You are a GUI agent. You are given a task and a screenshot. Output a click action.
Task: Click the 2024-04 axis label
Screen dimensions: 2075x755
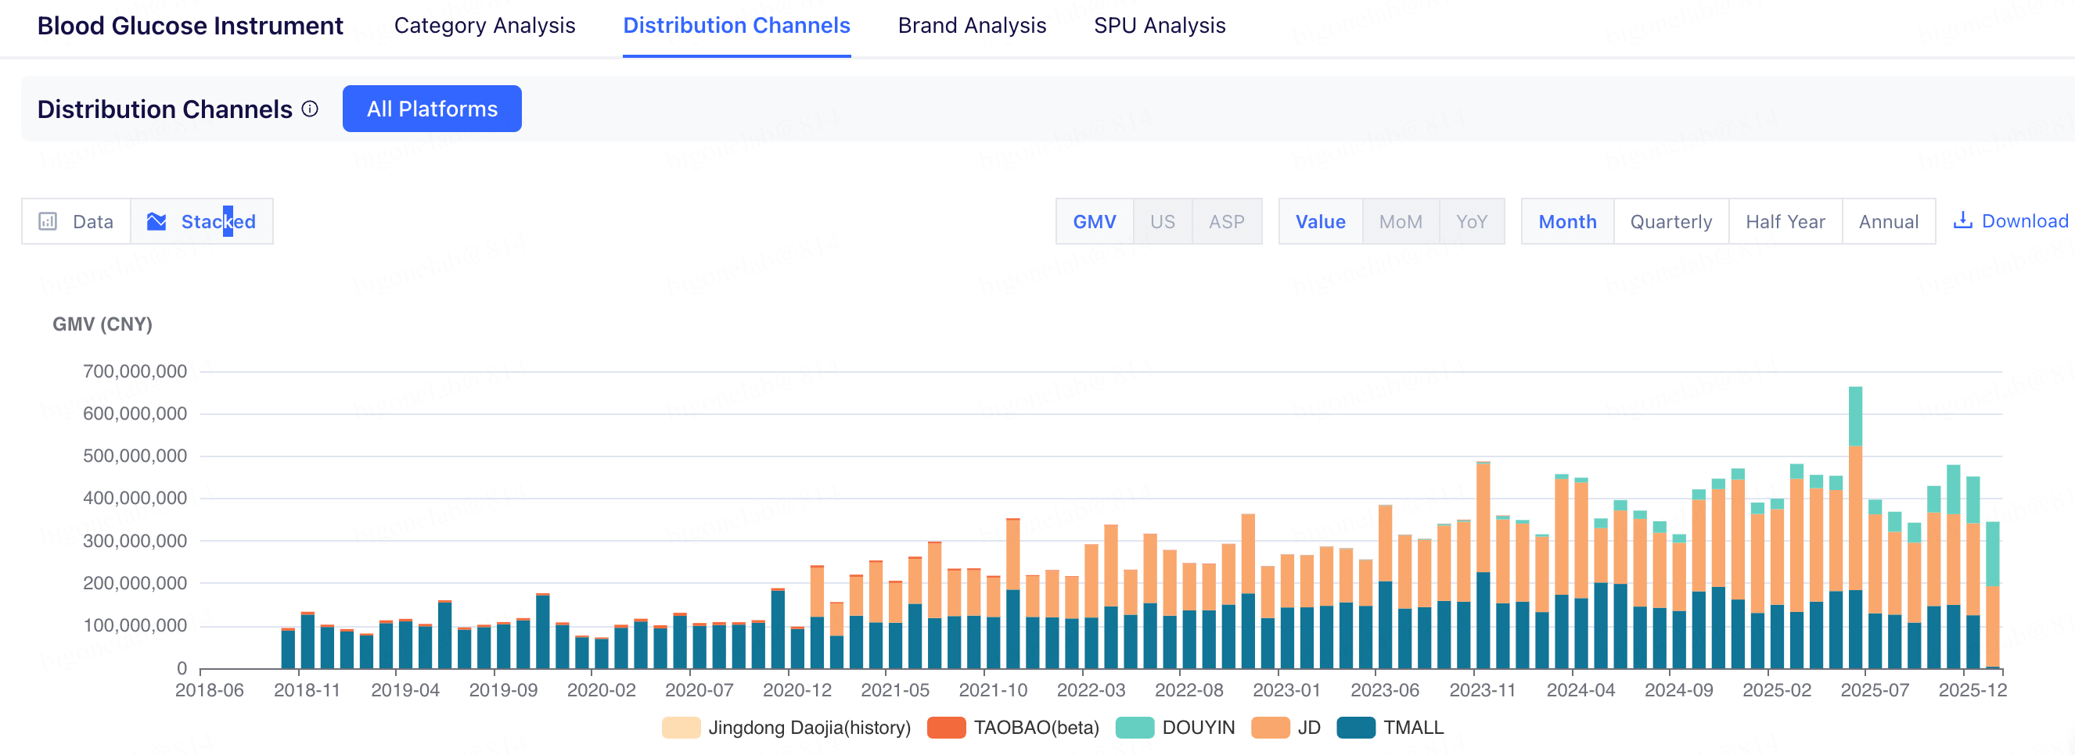[1581, 690]
